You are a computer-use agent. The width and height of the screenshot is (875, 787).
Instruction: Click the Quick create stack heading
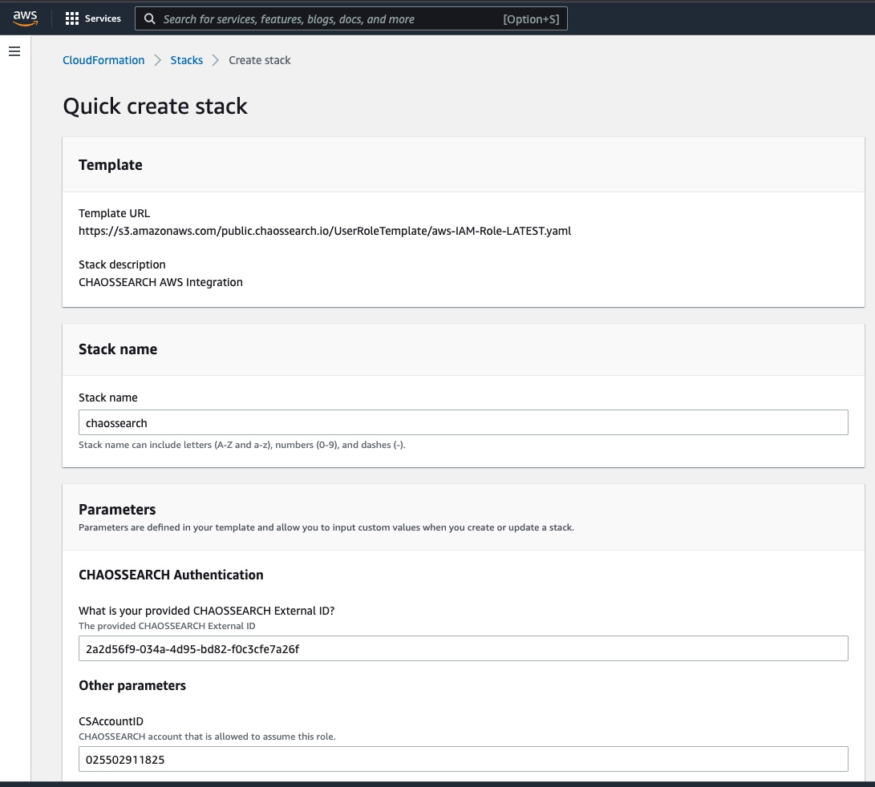(x=155, y=106)
